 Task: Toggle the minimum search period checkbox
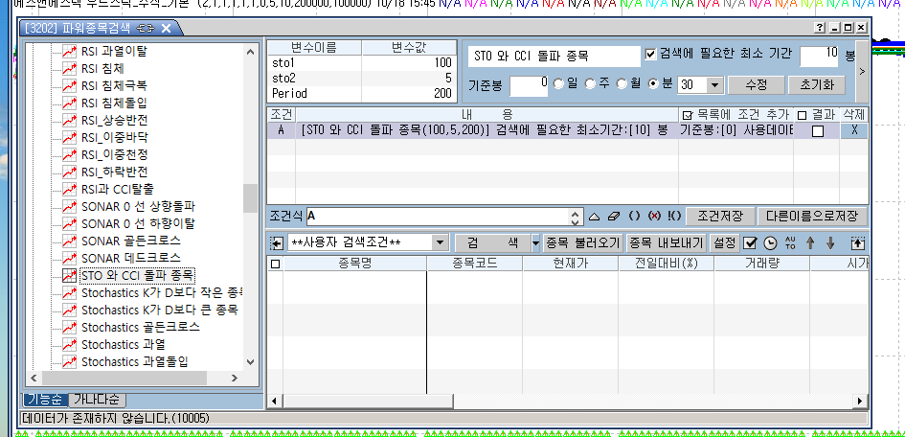tap(651, 54)
